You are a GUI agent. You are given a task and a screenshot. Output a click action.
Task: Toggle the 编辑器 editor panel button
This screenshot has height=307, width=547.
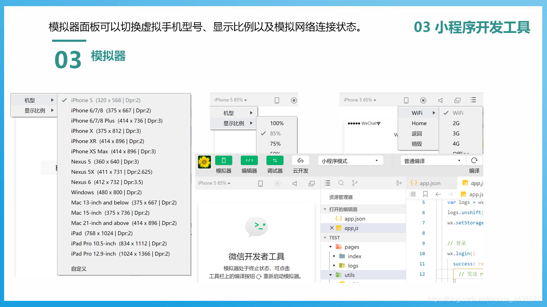pos(249,160)
